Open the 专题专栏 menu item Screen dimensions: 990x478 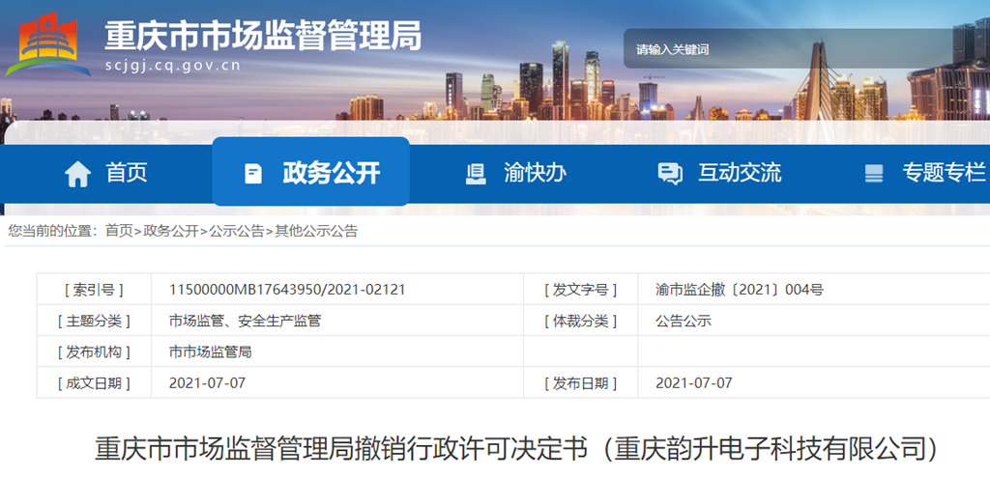coord(944,173)
